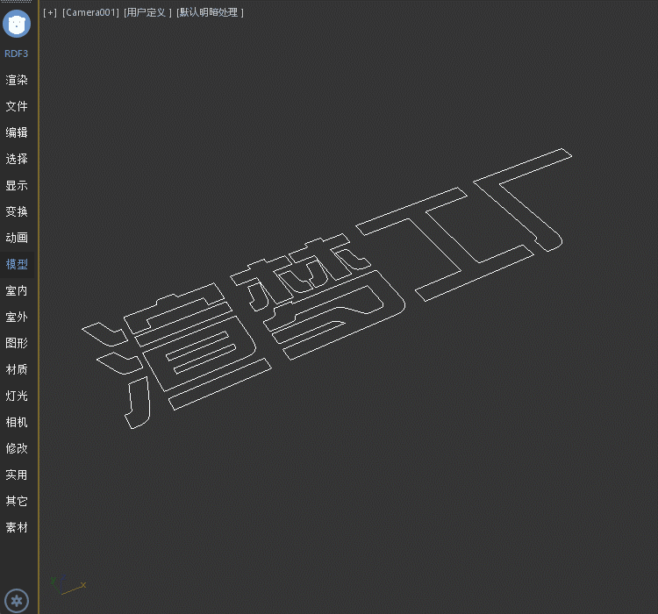
Task: Open the 文件 menu
Action: pos(17,106)
